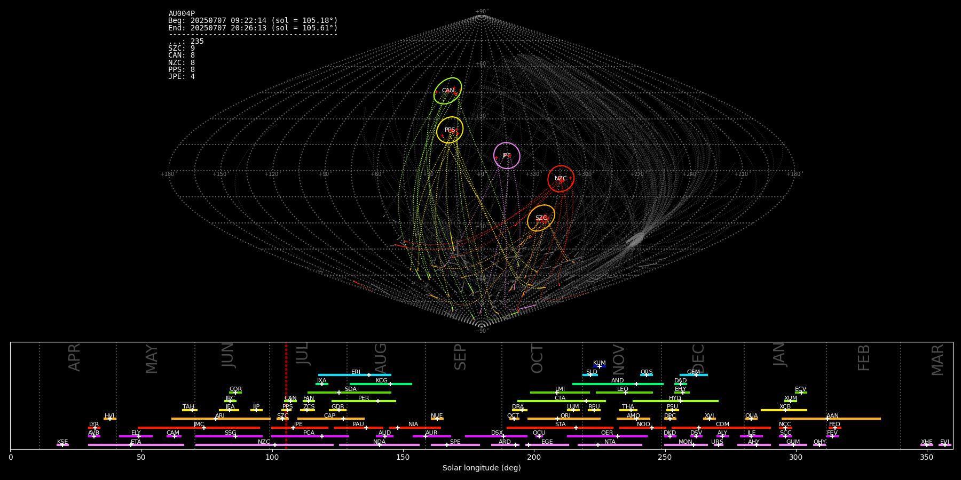Click the 'SZC: 9' count entry
961x480 pixels.
pyautogui.click(x=182, y=49)
